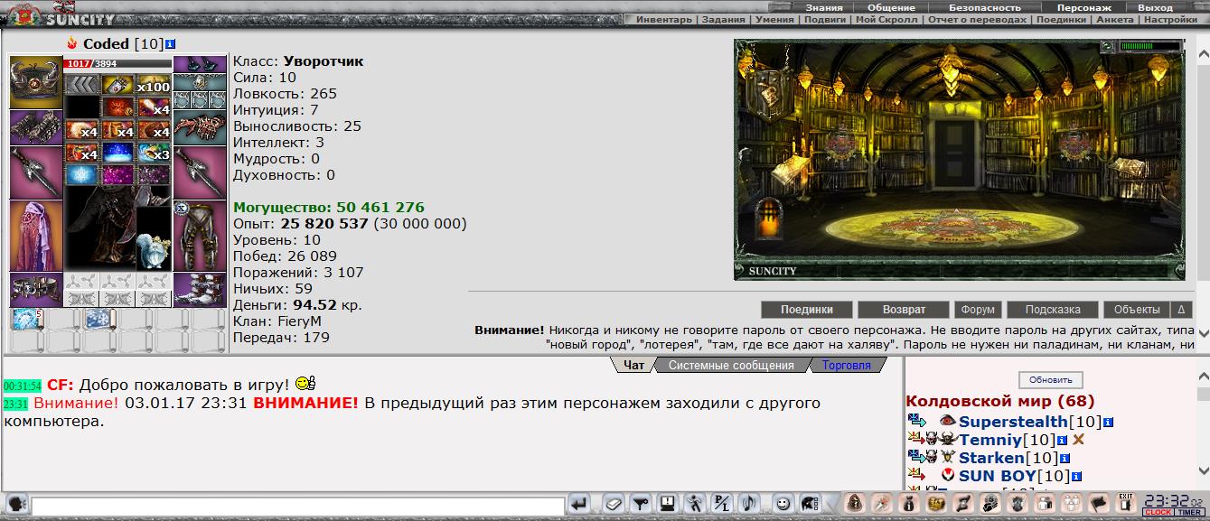Open the Настройки settings link
This screenshot has width=1210, height=521.
[1170, 19]
